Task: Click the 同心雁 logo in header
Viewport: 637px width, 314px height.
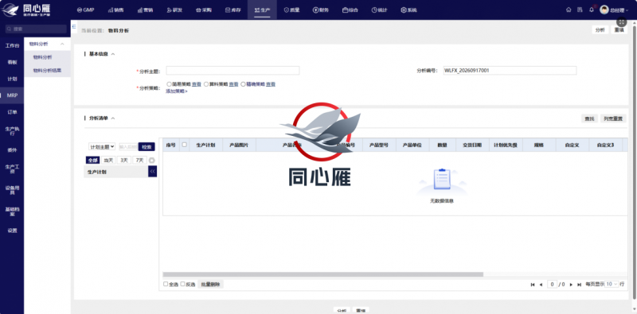Action: (x=26, y=10)
